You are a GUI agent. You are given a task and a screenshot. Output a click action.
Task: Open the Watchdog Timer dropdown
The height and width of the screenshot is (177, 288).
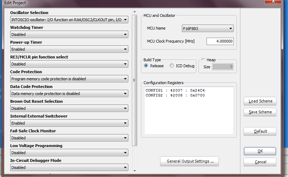(69, 34)
